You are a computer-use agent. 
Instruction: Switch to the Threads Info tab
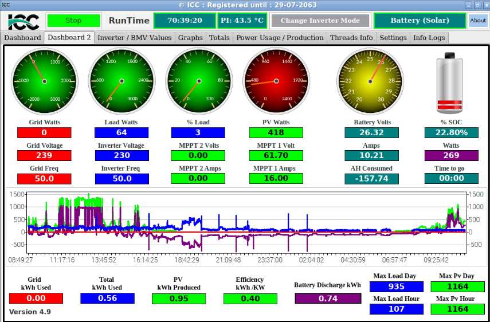(351, 38)
